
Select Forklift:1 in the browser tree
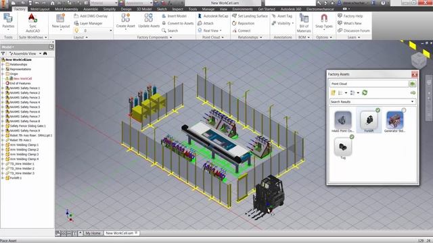(x=15, y=178)
